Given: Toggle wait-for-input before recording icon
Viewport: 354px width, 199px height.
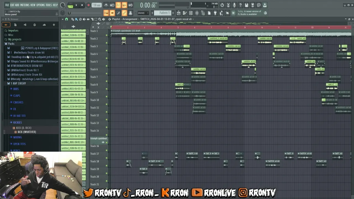Looking at the screenshot, I should 112,5.
